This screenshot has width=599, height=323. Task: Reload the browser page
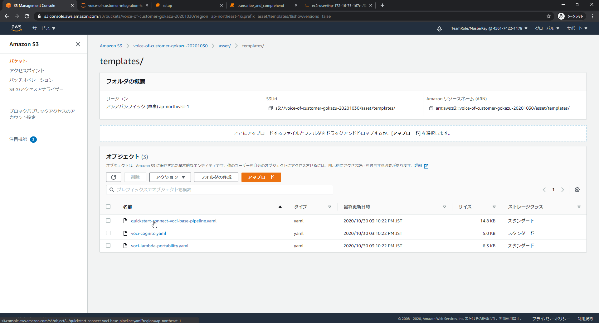[27, 16]
